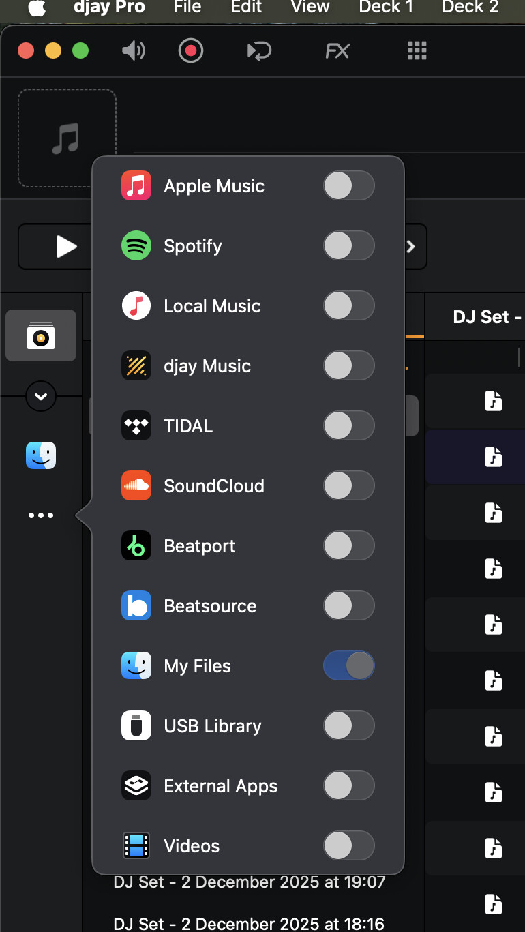Click the empty album art placeholder
The image size is (525, 932).
[67, 138]
